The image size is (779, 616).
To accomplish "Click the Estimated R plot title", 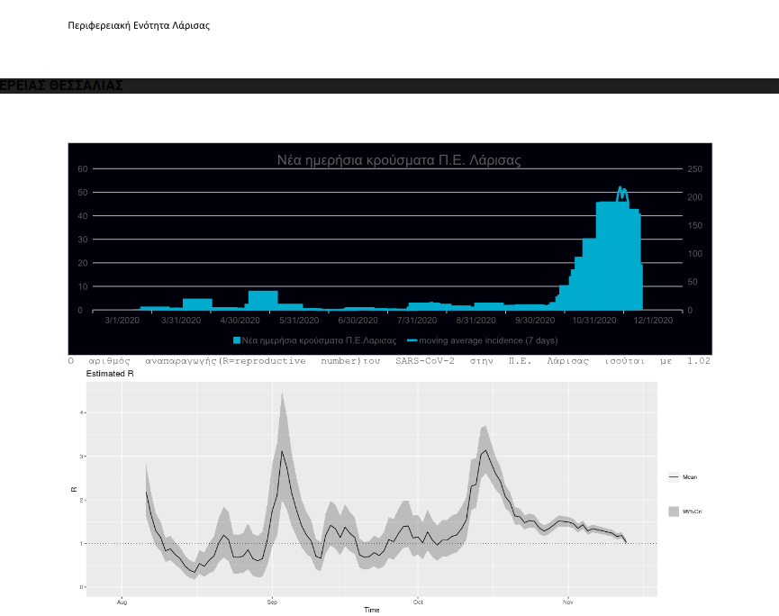I will pyautogui.click(x=110, y=373).
